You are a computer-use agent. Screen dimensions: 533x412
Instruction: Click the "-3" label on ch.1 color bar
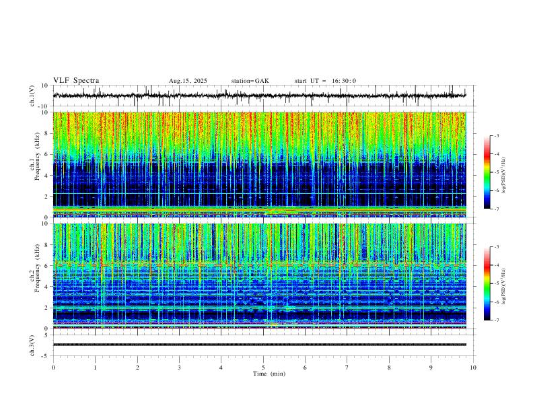(x=496, y=135)
